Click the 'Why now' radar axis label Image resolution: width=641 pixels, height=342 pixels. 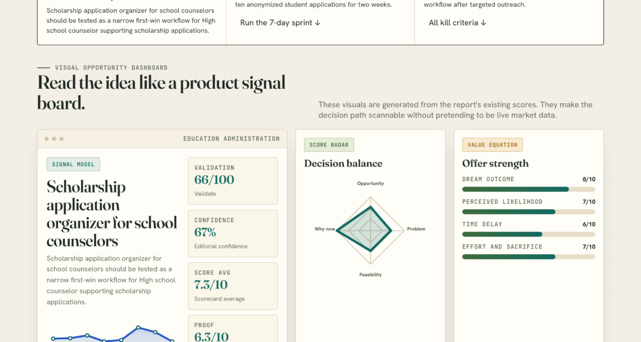click(x=324, y=229)
